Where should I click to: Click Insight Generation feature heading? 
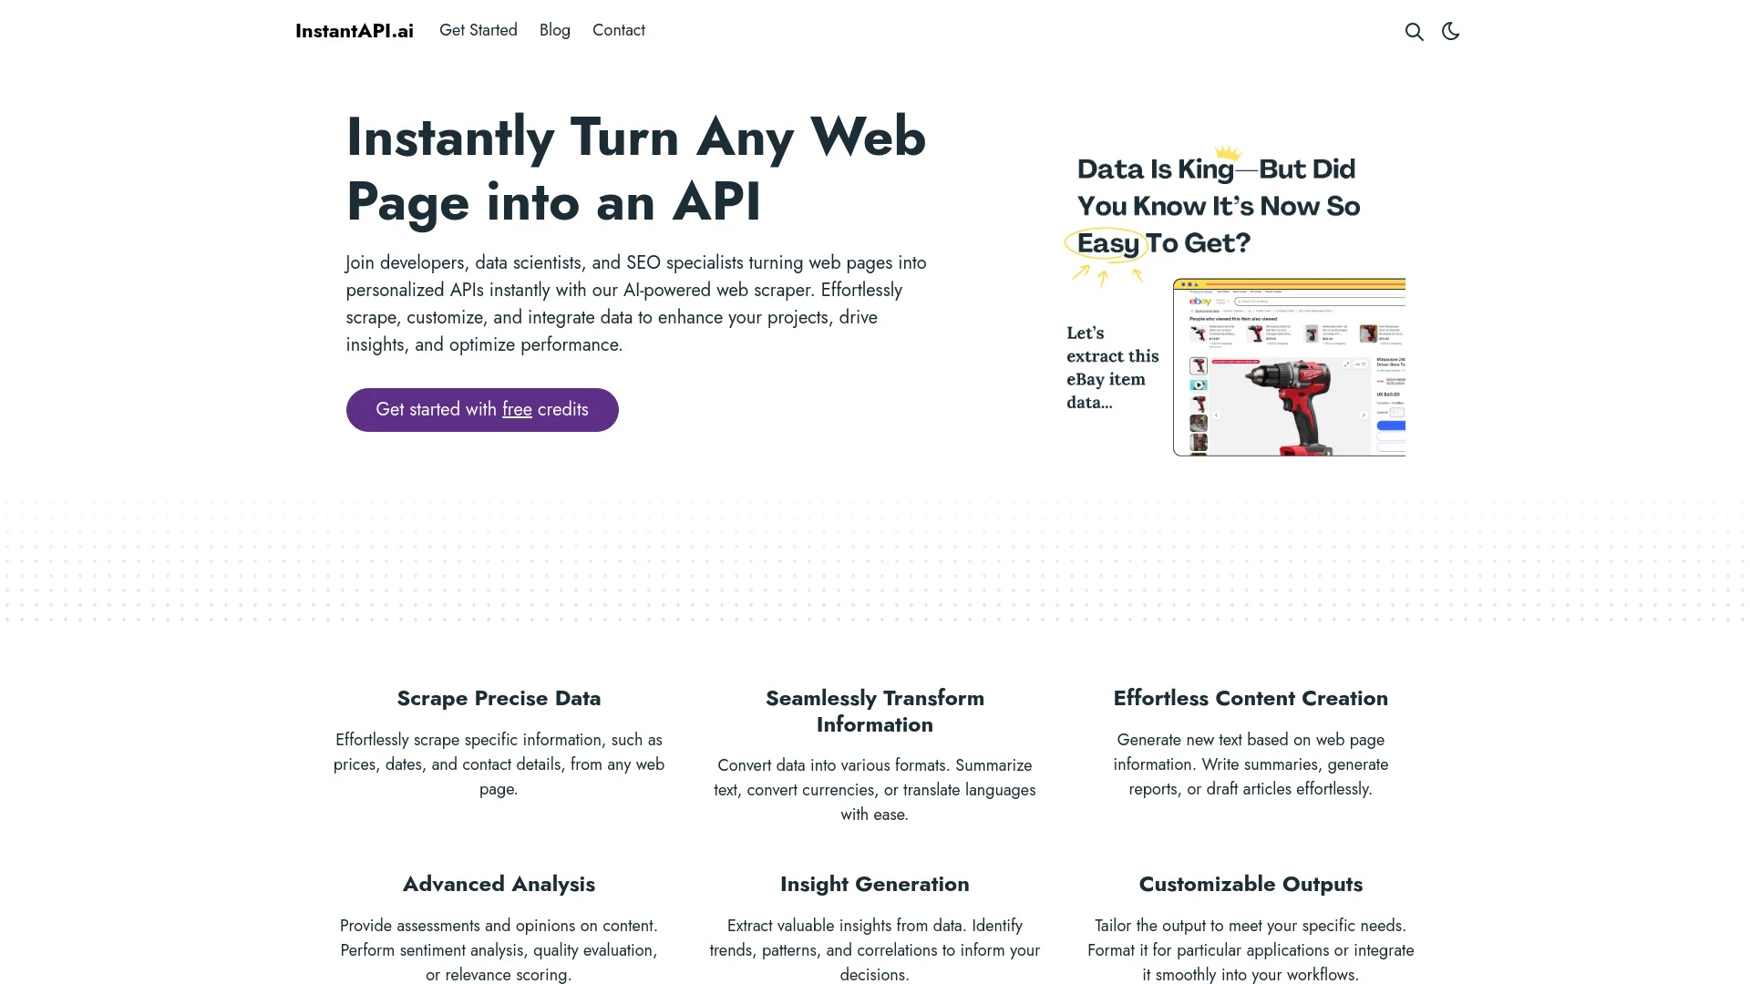click(875, 883)
